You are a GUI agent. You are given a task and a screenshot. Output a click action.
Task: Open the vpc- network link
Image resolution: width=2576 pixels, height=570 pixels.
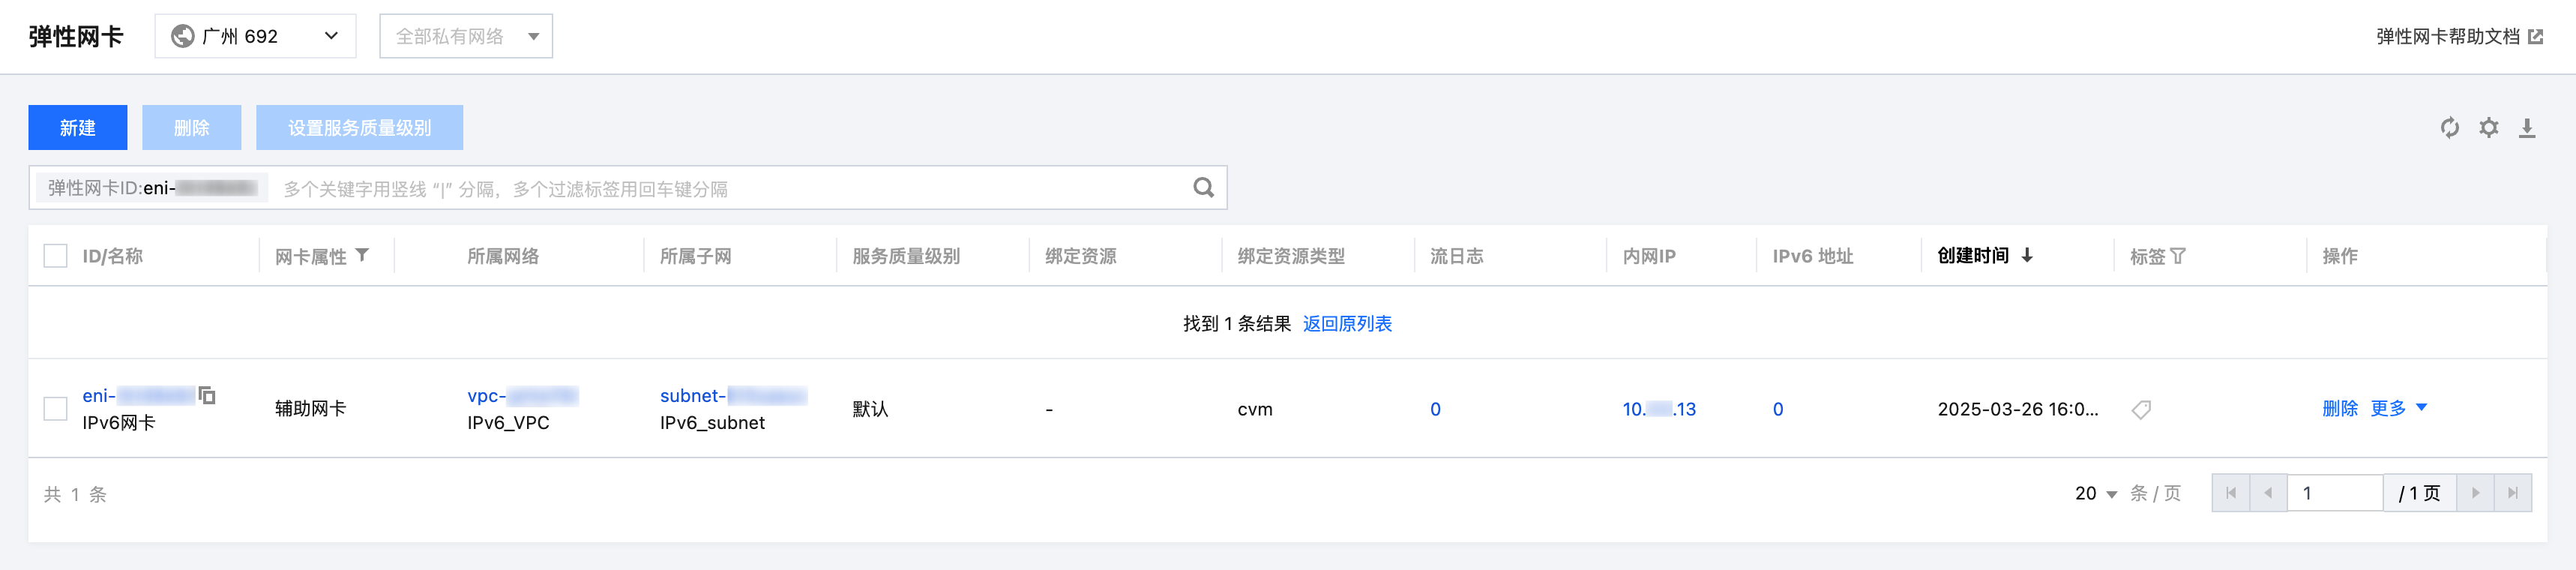522,396
